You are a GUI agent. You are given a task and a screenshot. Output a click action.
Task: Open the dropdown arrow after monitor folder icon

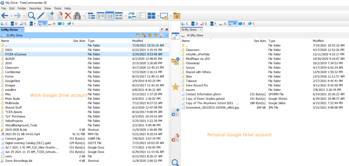(x=171, y=16)
